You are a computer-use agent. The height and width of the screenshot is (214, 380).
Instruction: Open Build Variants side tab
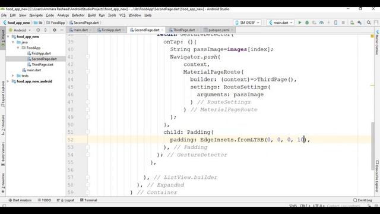3,154
